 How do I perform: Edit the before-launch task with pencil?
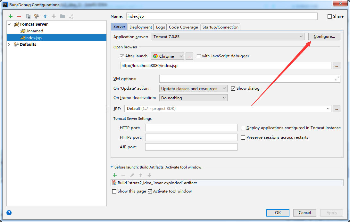132,175
